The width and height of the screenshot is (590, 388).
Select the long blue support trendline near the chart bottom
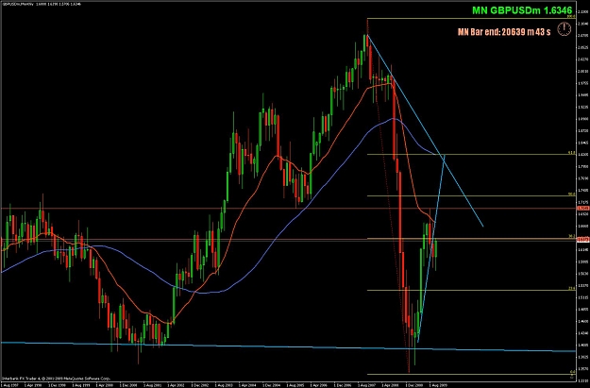tap(288, 346)
